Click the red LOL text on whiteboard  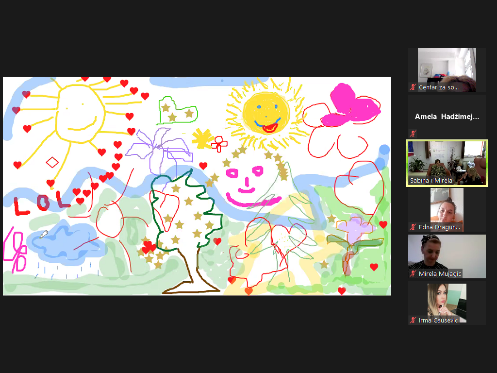click(x=41, y=204)
